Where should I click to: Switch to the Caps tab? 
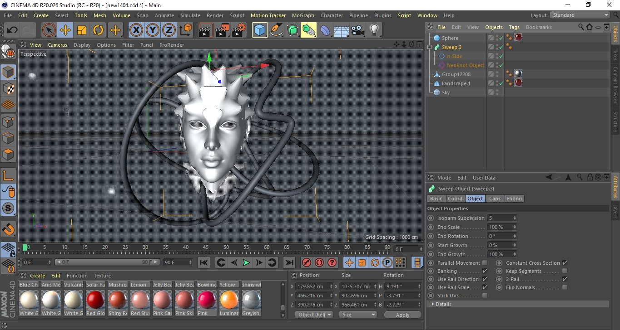(x=495, y=199)
